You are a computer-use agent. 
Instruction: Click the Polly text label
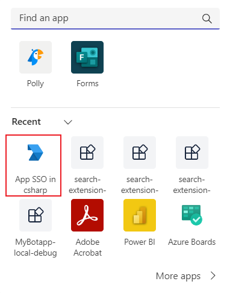tap(36, 84)
